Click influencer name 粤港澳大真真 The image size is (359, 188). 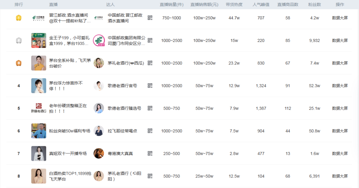(120, 153)
